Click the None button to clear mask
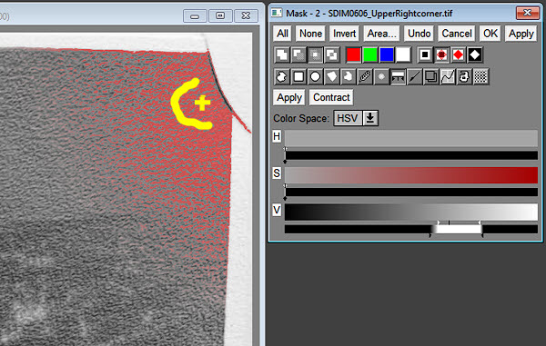Image resolution: width=546 pixels, height=346 pixels. coord(310,34)
